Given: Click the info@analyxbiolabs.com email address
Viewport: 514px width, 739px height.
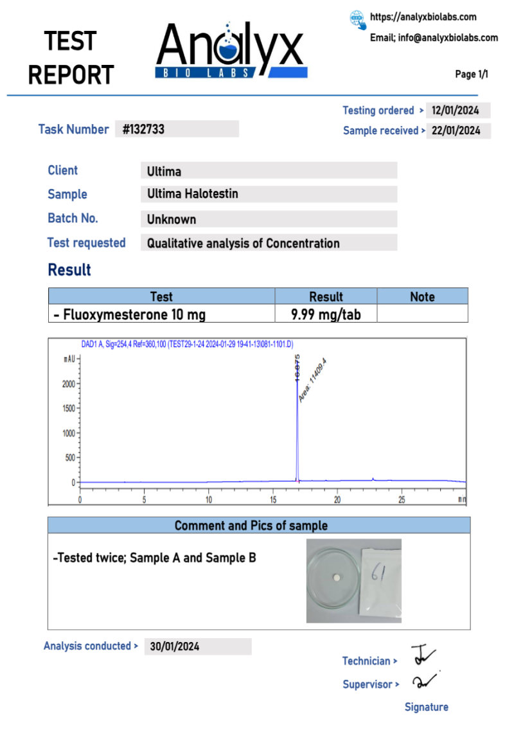Looking at the screenshot, I should [448, 38].
